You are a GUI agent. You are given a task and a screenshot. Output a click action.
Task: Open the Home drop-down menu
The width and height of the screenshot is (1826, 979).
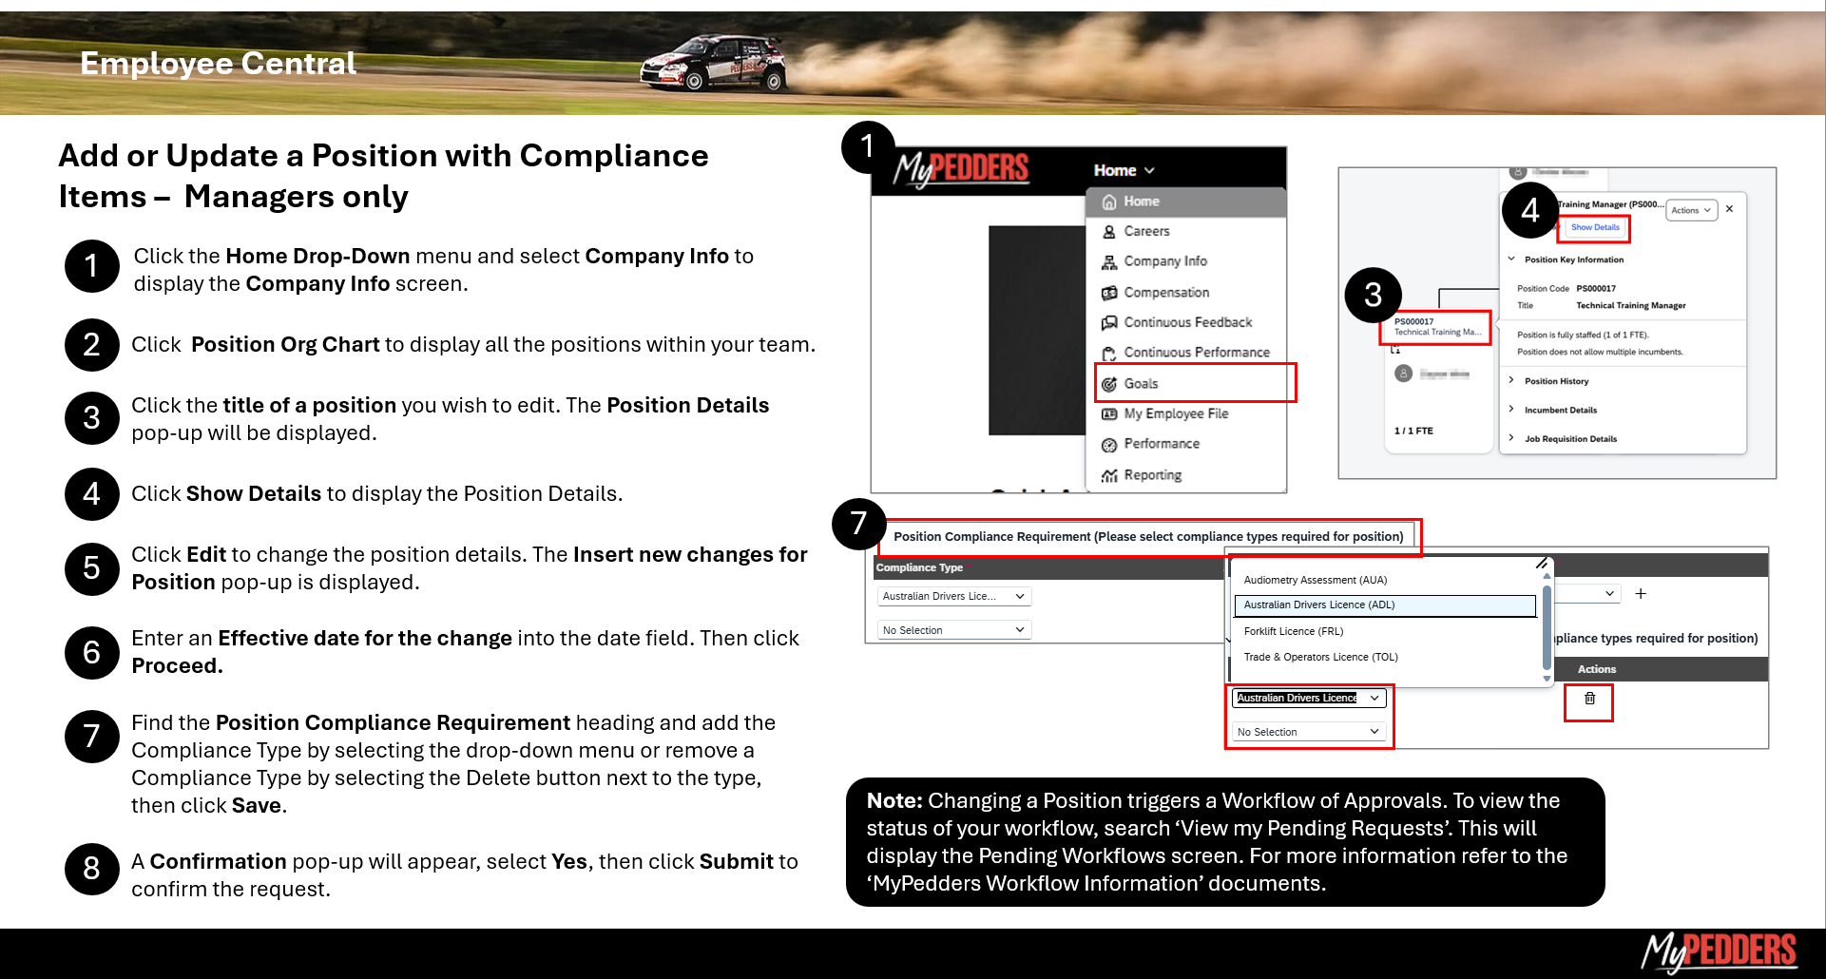pyautogui.click(x=1124, y=170)
